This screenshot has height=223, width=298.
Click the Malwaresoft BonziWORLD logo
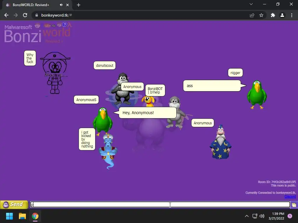(x=38, y=33)
